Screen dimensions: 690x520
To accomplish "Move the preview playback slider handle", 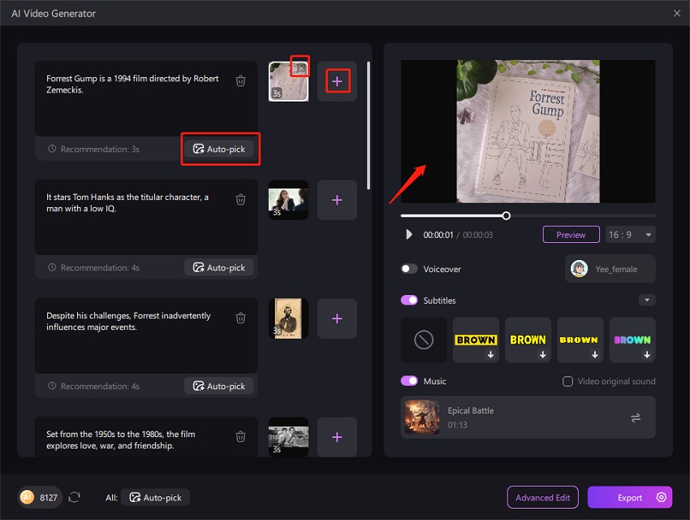I will 507,216.
